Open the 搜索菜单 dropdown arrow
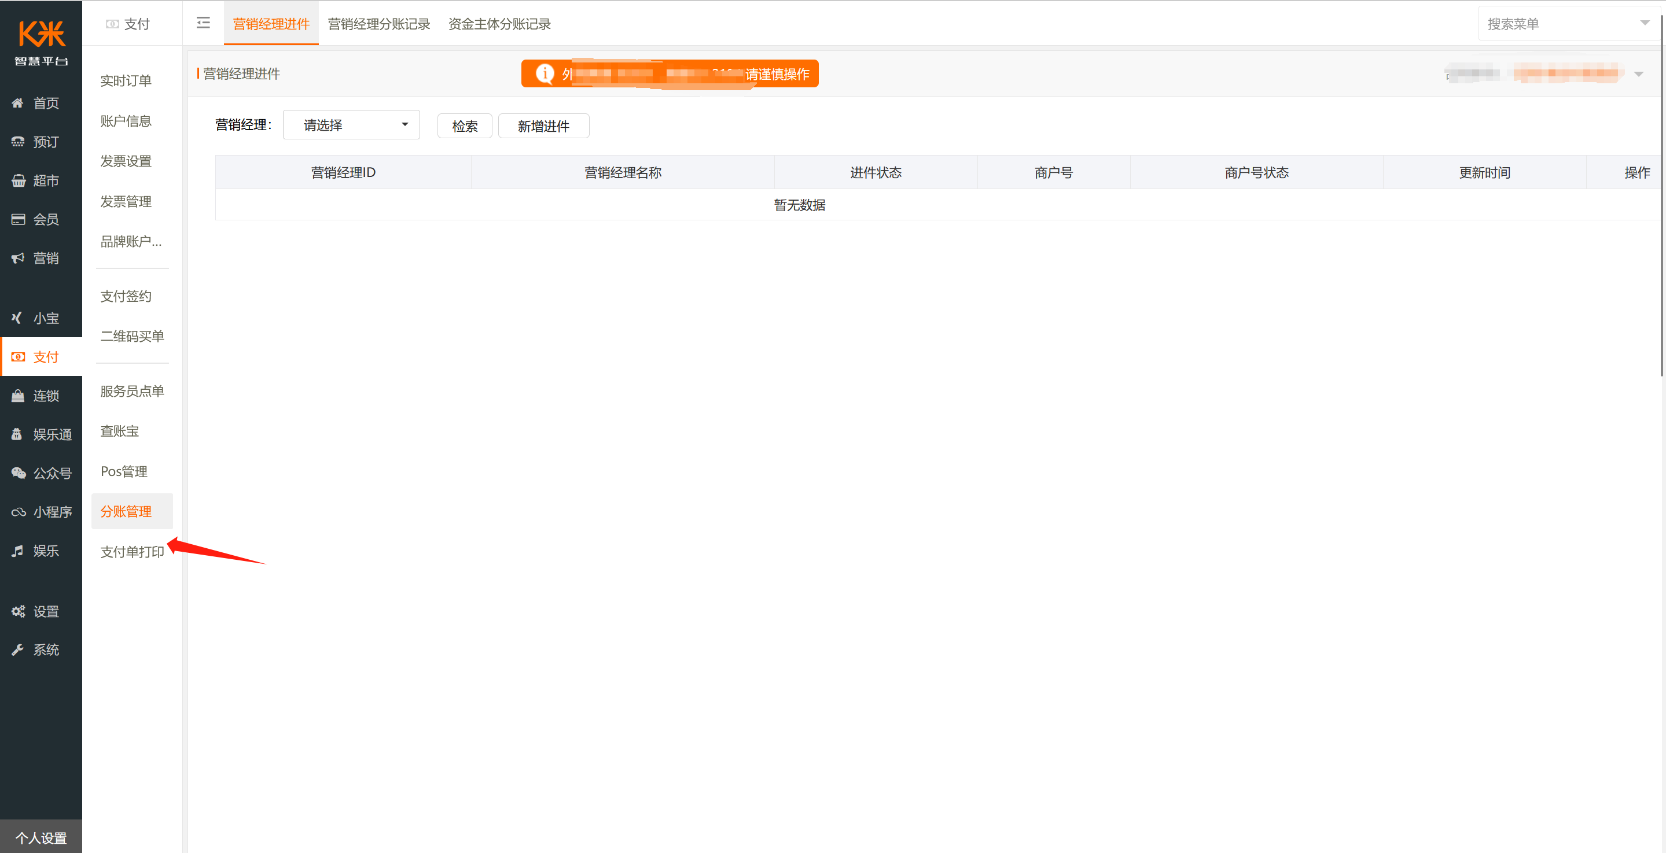Image resolution: width=1666 pixels, height=853 pixels. pyautogui.click(x=1645, y=23)
